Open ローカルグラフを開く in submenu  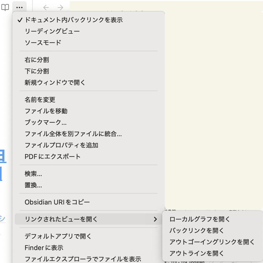pyautogui.click(x=200, y=219)
